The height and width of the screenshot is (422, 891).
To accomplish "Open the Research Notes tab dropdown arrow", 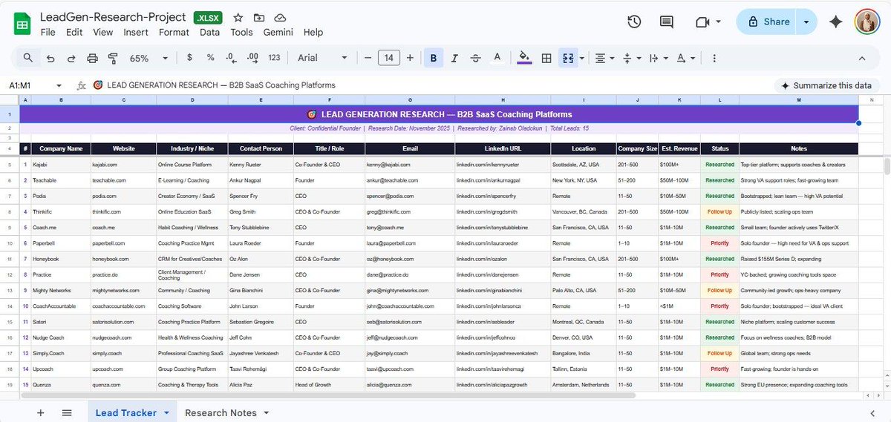I will (x=266, y=412).
